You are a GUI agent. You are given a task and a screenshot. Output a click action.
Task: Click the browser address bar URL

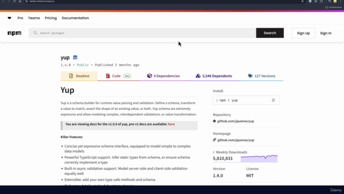pyautogui.click(x=42, y=1)
